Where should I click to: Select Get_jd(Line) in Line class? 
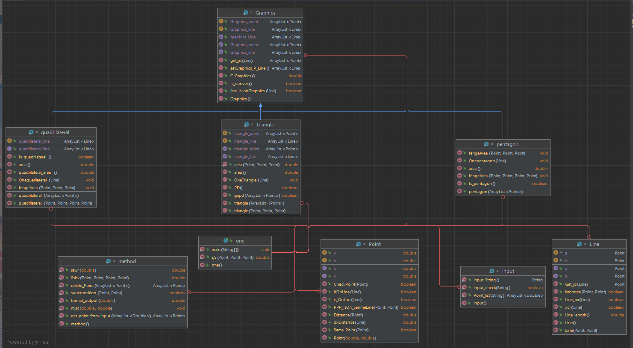tap(576, 284)
